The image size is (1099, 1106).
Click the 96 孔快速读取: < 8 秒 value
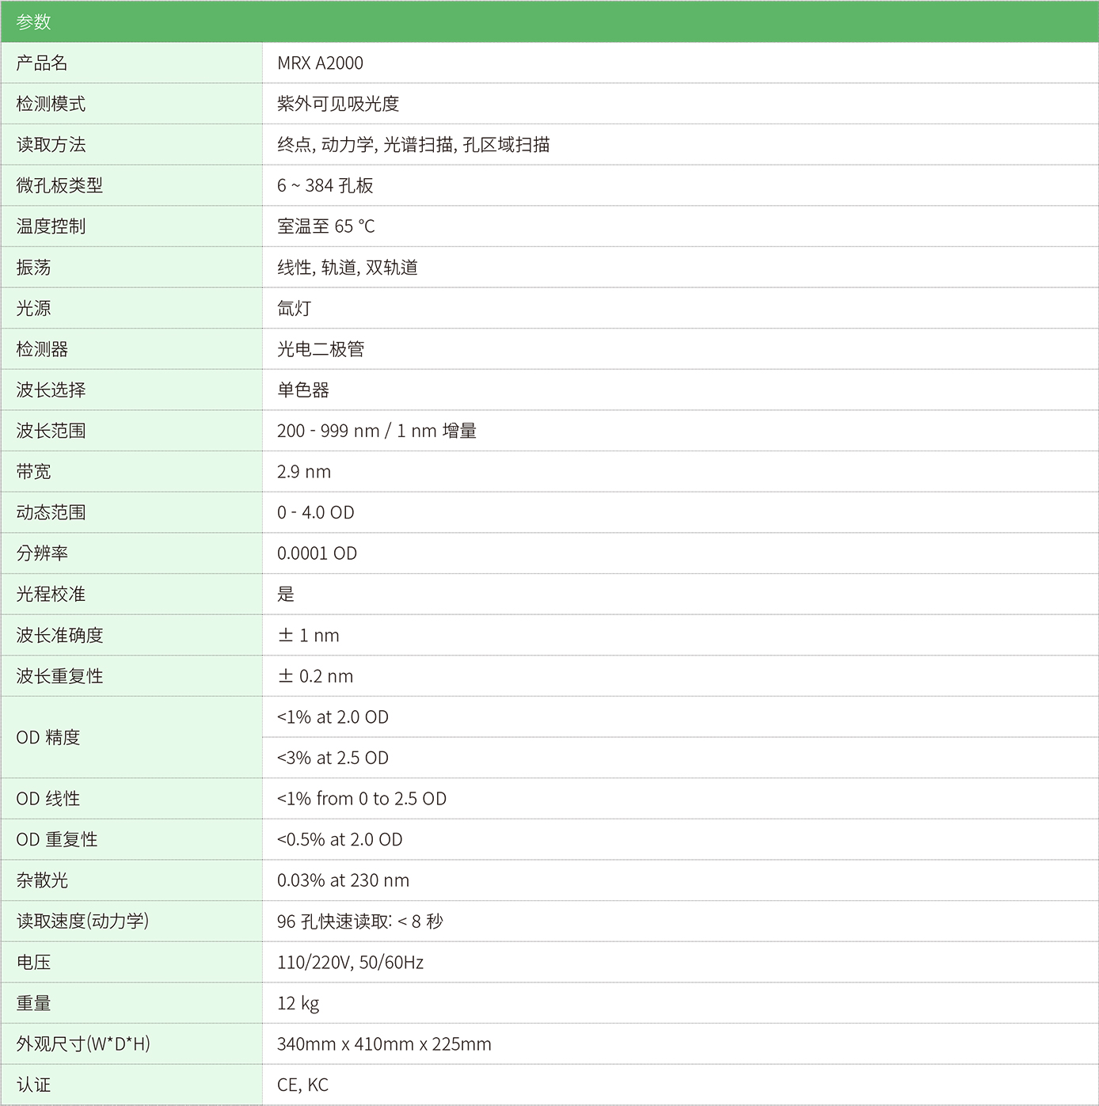pos(360,921)
